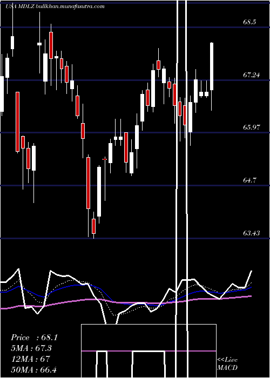The height and width of the screenshot is (378, 270).
Task: Select the 64.7 price level label
Action: click(249, 180)
